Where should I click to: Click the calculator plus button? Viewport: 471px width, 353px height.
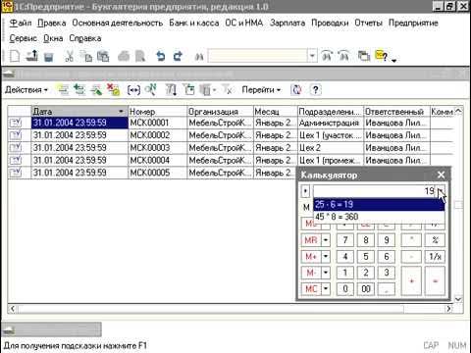coord(411,280)
